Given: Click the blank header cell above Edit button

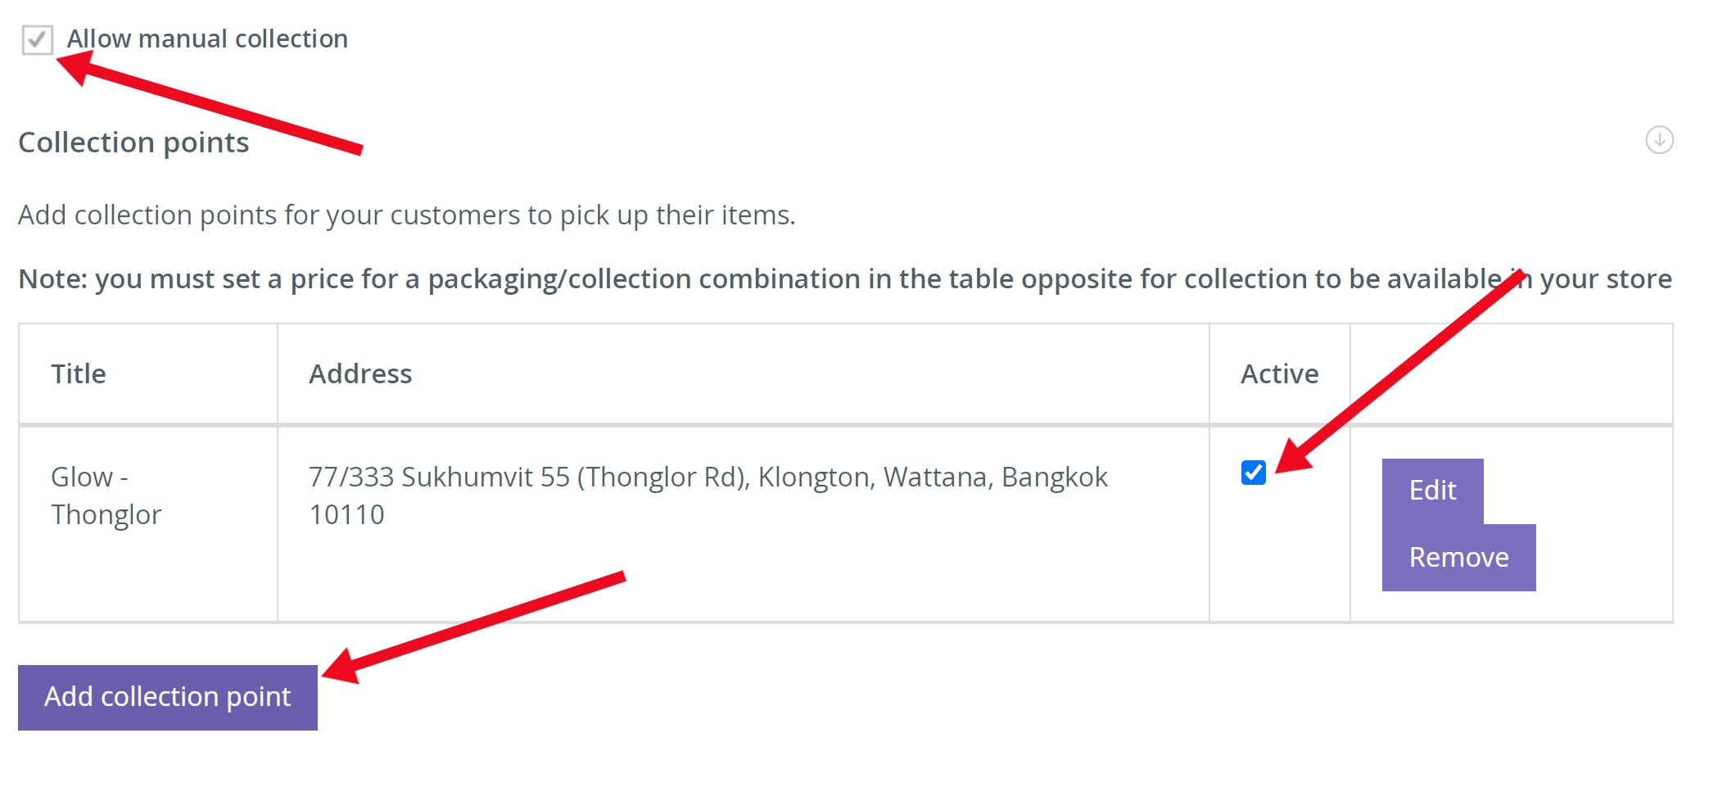Looking at the screenshot, I should tap(1511, 373).
